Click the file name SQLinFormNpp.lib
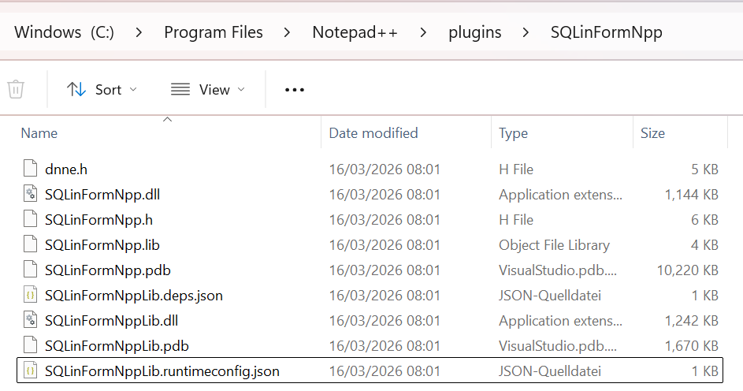This screenshot has width=743, height=391. [x=102, y=245]
